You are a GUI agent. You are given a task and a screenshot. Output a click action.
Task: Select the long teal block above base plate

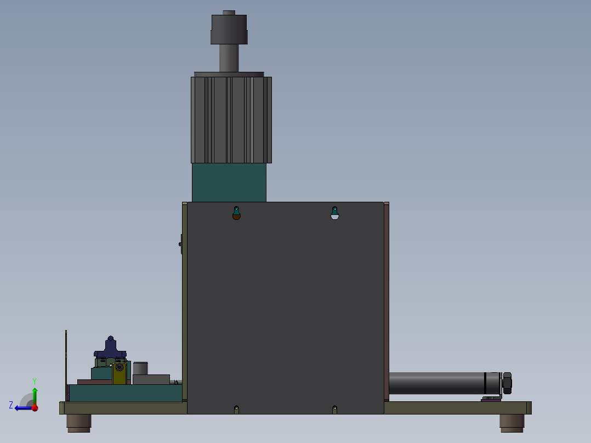(126, 393)
